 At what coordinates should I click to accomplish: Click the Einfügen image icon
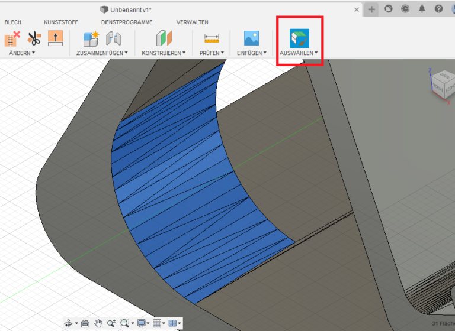coord(252,39)
